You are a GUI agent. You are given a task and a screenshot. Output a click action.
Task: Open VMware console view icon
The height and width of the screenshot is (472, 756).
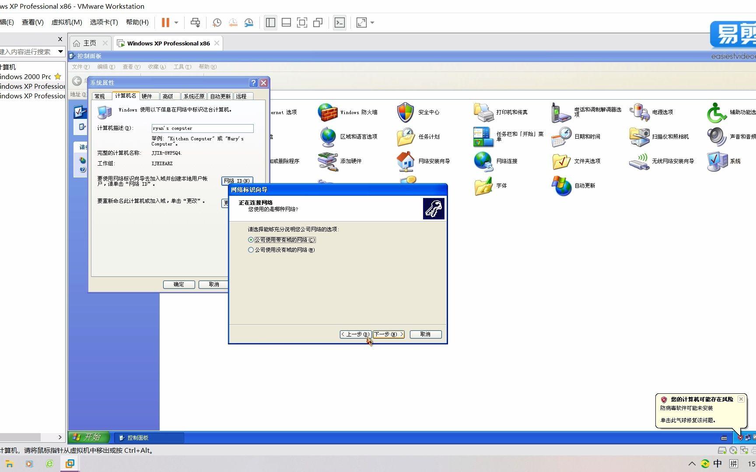[339, 23]
